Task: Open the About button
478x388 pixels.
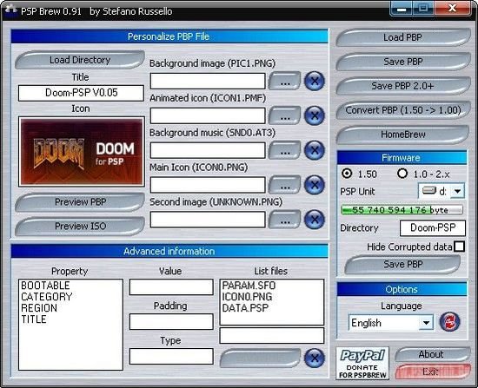Action: coord(432,354)
